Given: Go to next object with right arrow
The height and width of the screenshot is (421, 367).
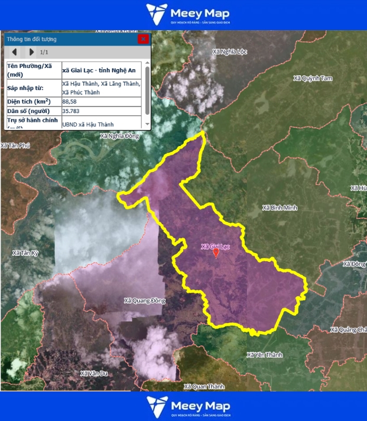Looking at the screenshot, I should click(31, 52).
